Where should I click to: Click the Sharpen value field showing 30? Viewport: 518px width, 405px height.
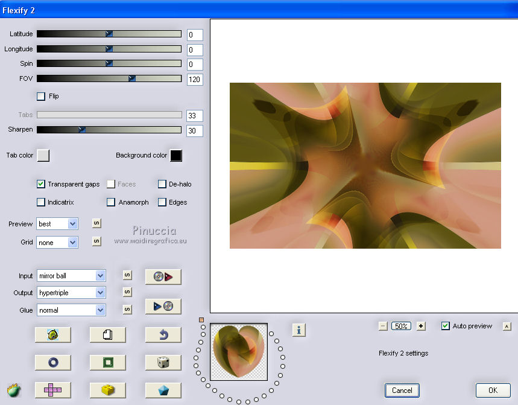click(x=195, y=130)
